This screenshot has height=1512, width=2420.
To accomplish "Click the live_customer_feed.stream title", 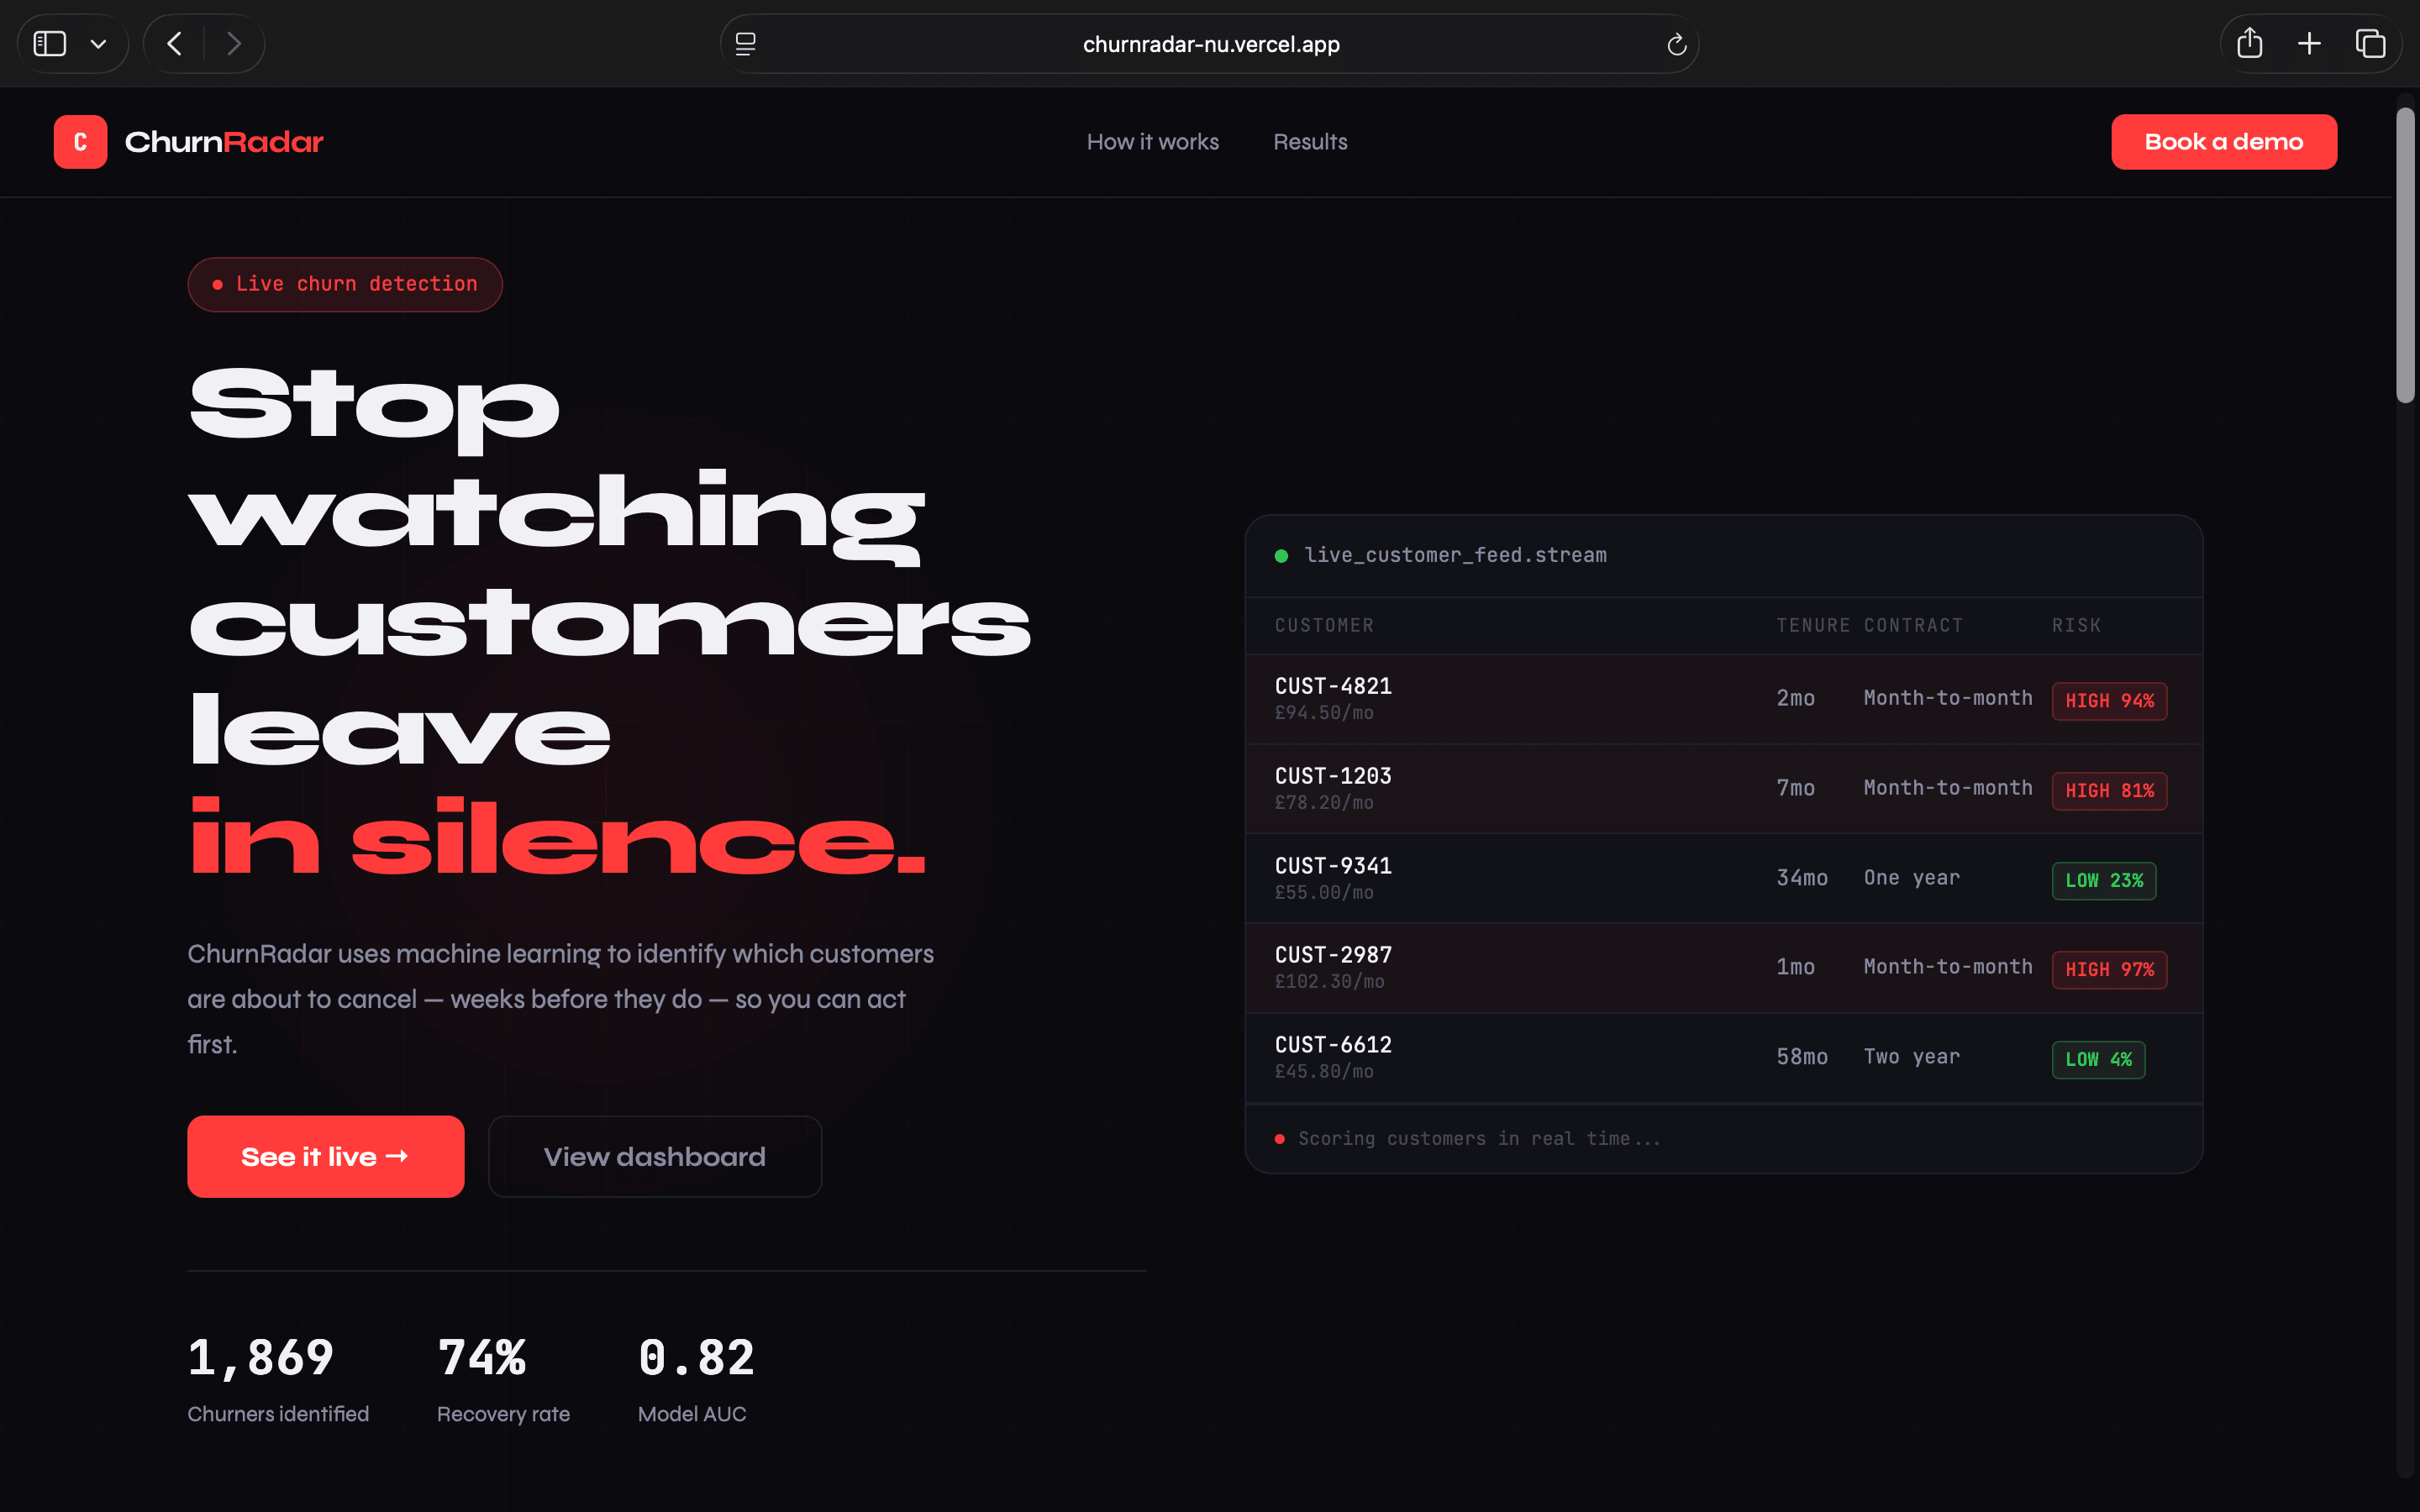I will coord(1455,555).
